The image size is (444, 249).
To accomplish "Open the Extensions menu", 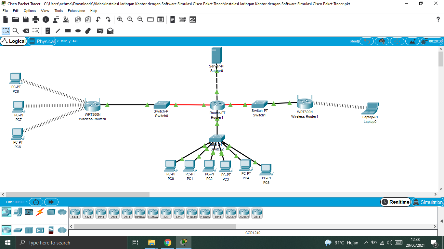I will (76, 11).
